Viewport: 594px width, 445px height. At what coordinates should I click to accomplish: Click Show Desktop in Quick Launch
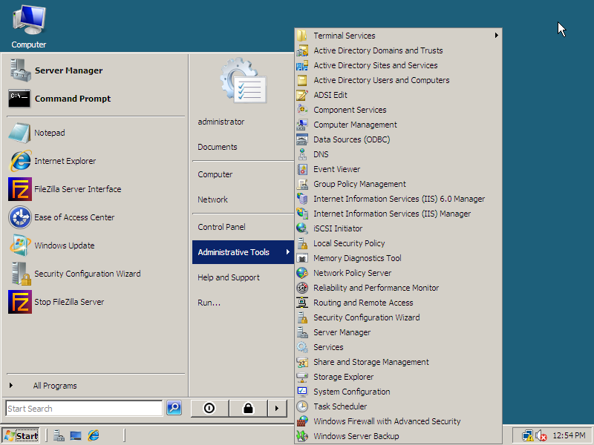[76, 436]
